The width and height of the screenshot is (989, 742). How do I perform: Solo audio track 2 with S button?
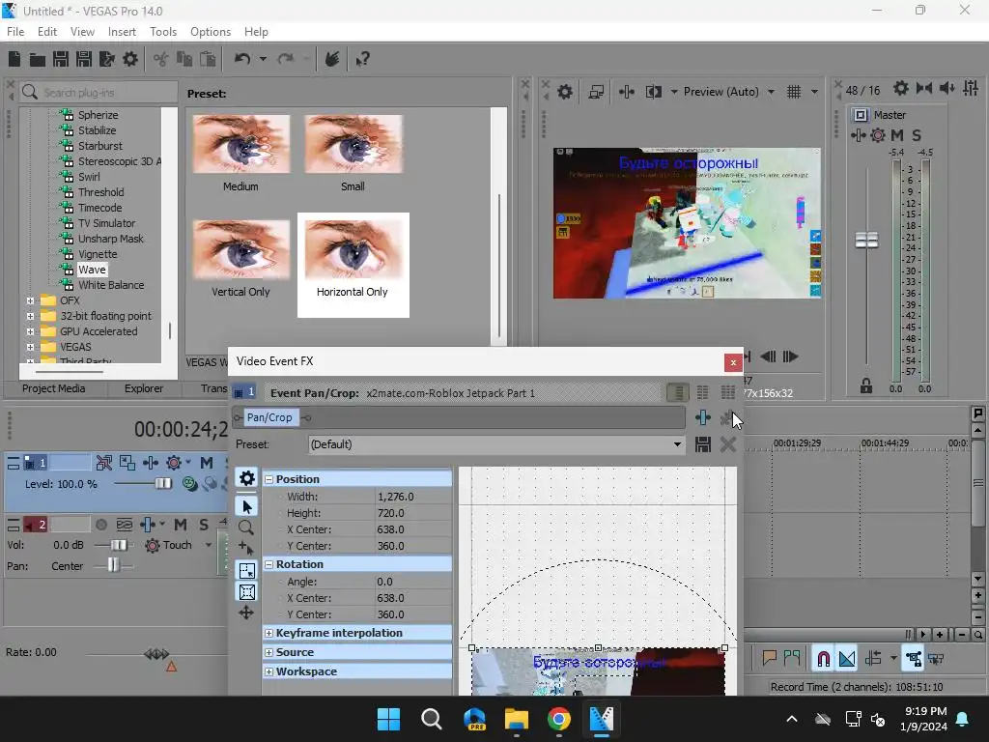point(203,525)
